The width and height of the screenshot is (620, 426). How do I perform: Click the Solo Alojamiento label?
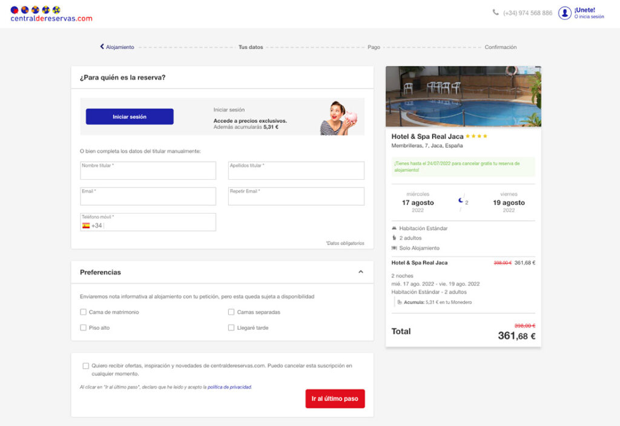(419, 248)
